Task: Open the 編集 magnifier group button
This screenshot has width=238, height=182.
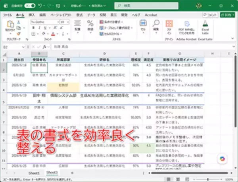Action: coord(156,27)
